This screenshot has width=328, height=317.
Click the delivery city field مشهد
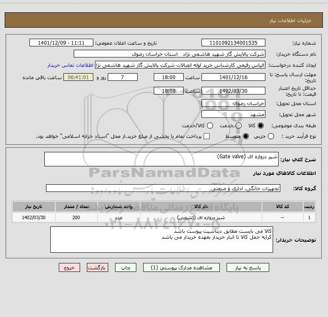[233, 114]
